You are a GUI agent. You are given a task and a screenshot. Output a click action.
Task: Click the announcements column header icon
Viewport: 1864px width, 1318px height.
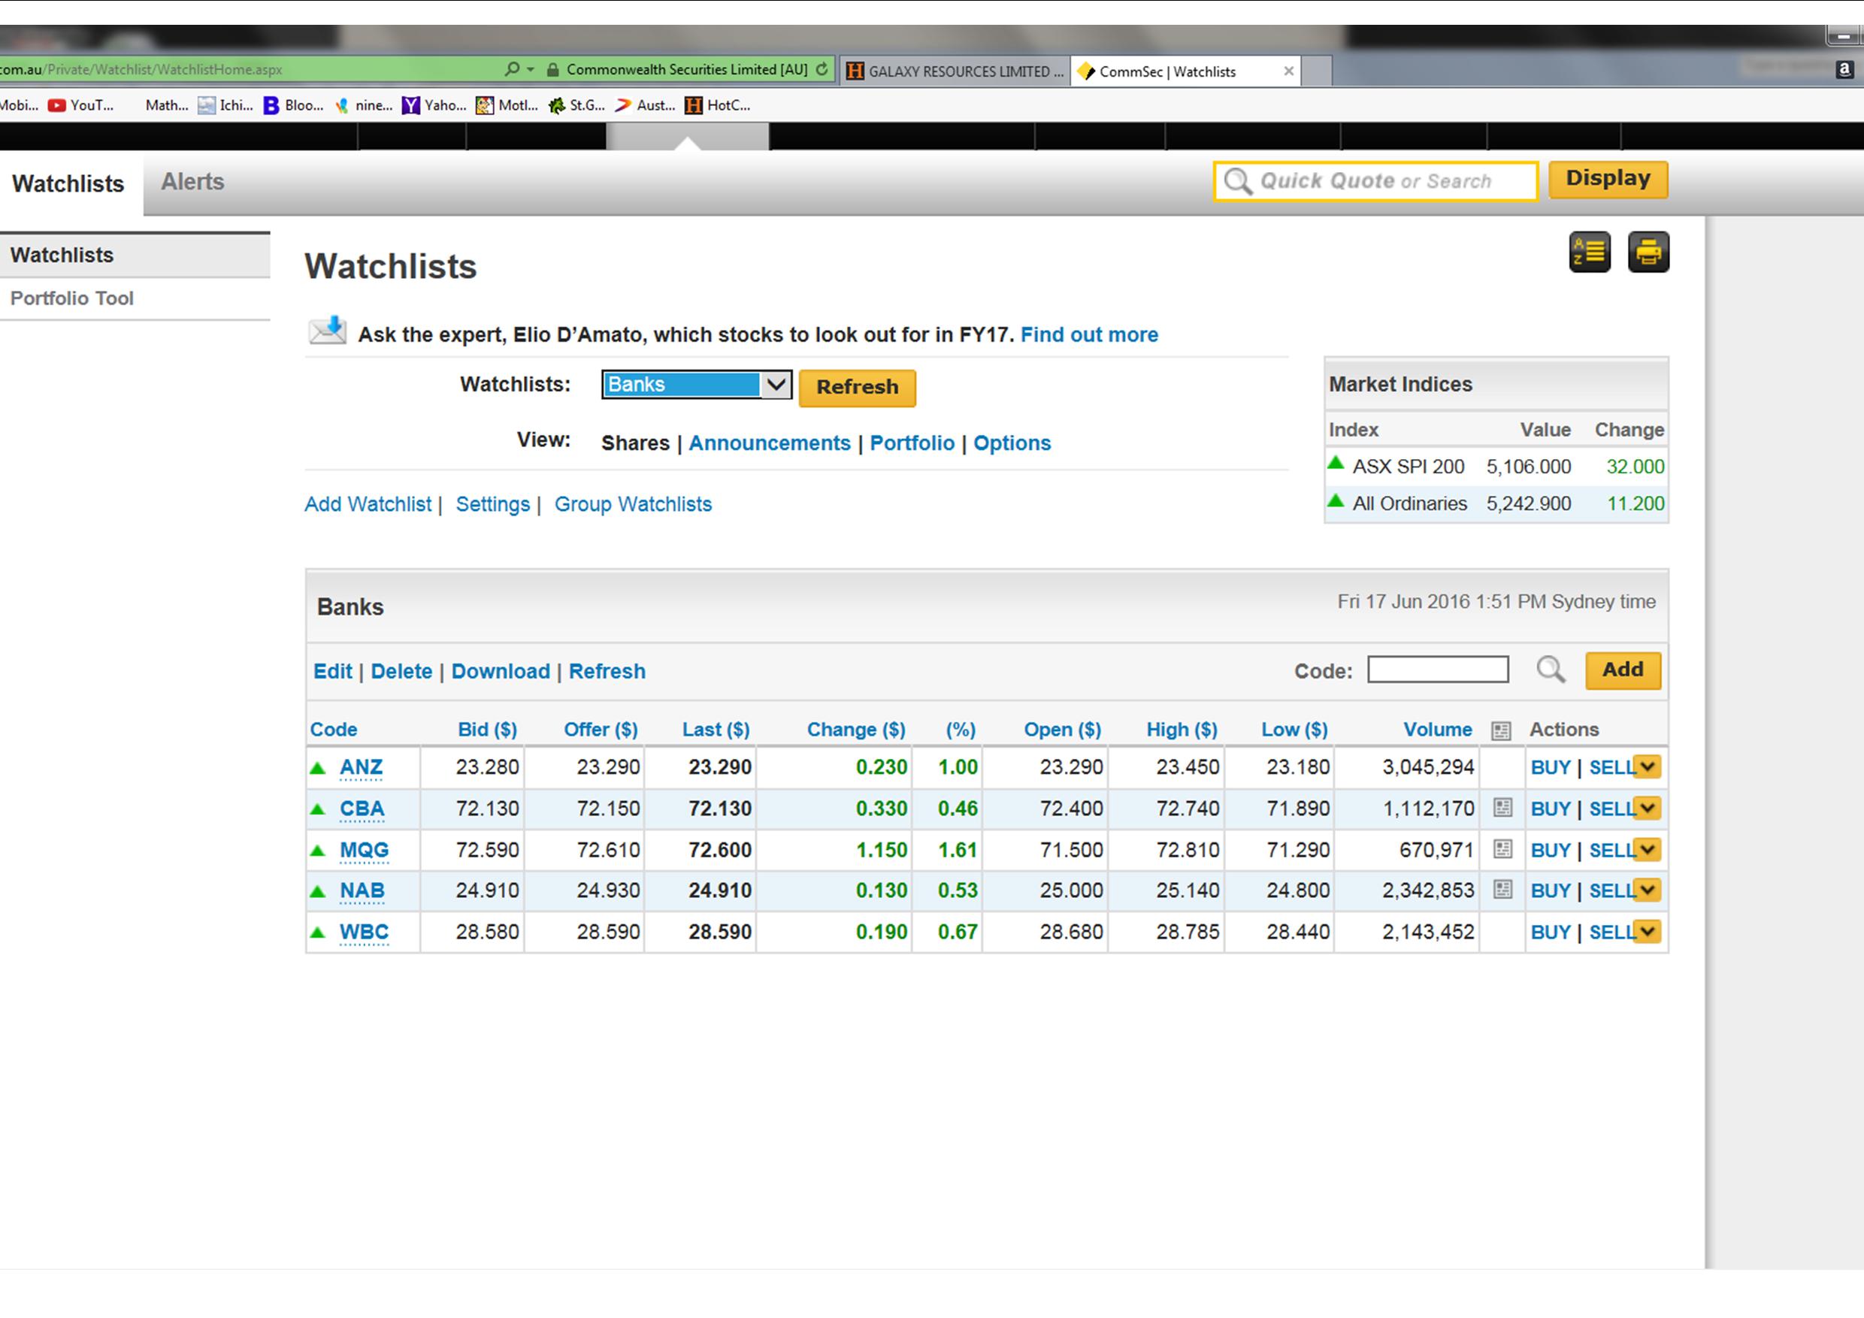pyautogui.click(x=1500, y=730)
